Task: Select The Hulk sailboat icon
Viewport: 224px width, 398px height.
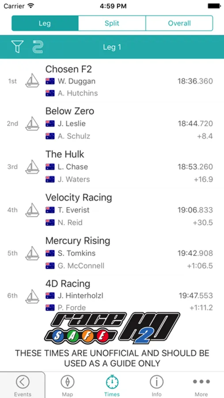Action: (x=32, y=167)
